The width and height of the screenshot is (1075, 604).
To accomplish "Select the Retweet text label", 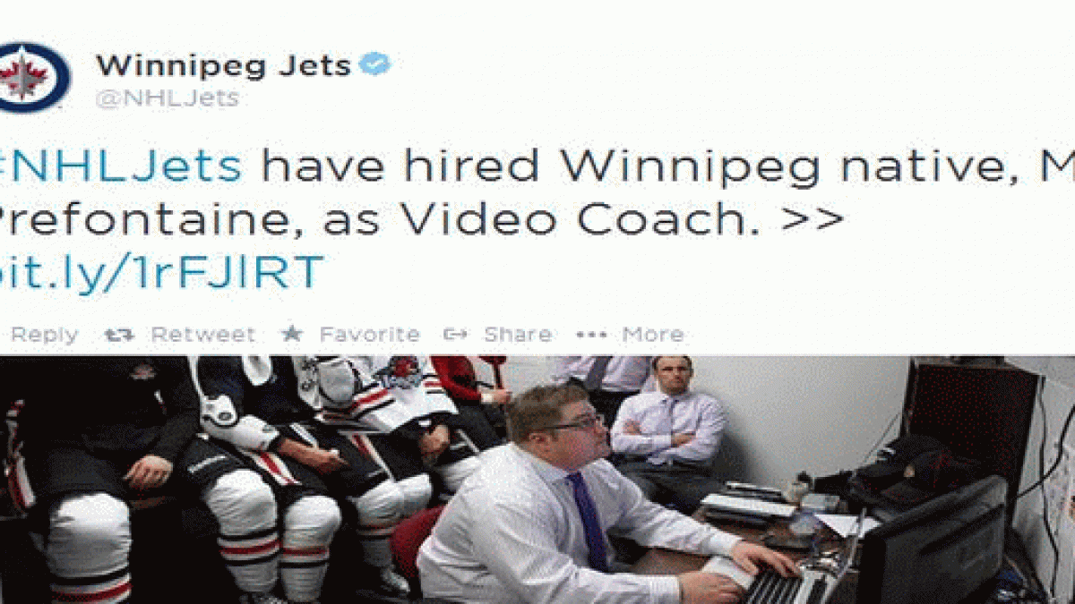I will (x=202, y=335).
